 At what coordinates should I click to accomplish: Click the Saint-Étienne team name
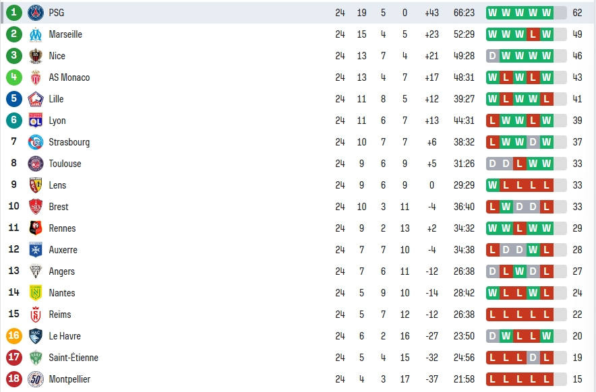pyautogui.click(x=73, y=358)
